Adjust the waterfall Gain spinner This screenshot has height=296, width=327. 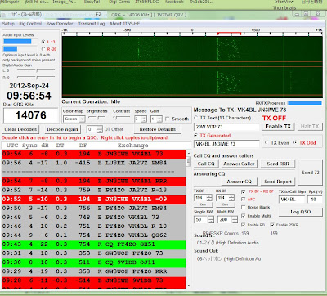pos(157,119)
